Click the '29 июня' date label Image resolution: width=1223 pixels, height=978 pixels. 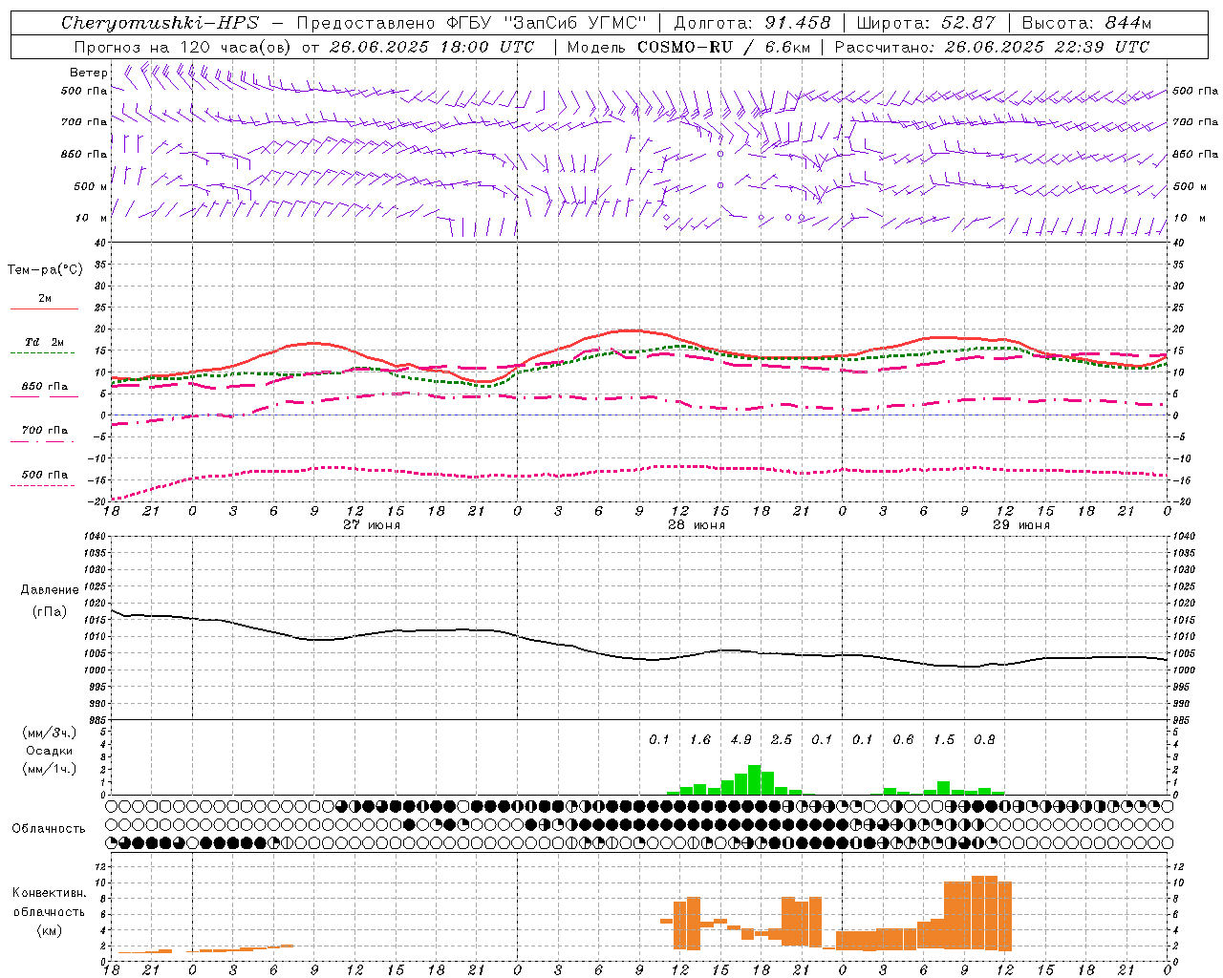click(1021, 525)
